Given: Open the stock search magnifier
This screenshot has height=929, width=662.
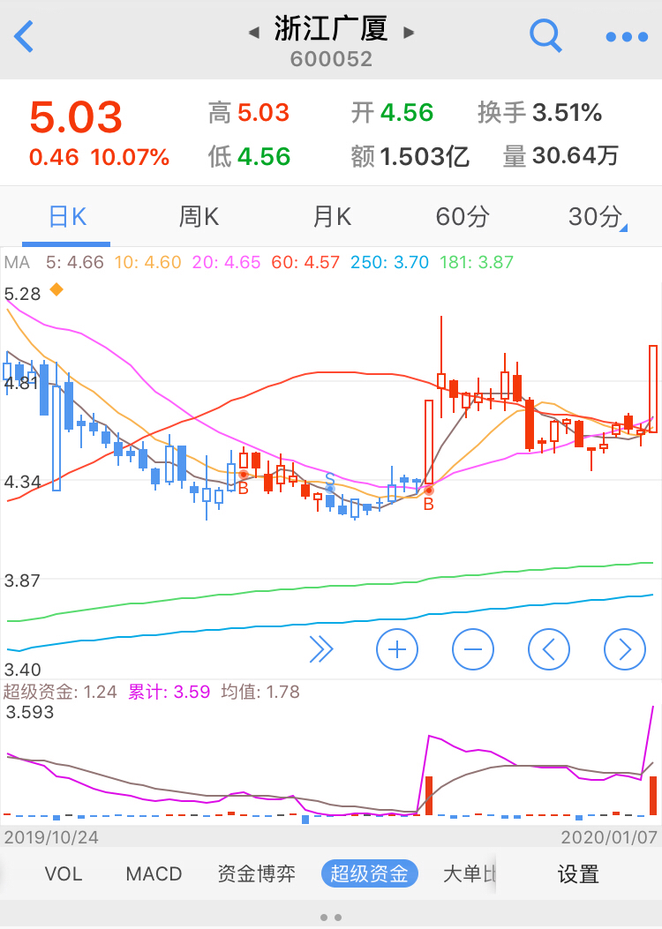Looking at the screenshot, I should click(545, 36).
